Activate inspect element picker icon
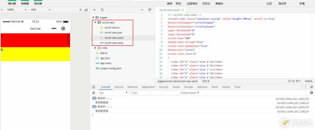The image size is (315, 130). (93, 87)
